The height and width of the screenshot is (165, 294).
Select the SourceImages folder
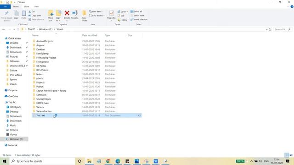pyautogui.click(x=44, y=99)
